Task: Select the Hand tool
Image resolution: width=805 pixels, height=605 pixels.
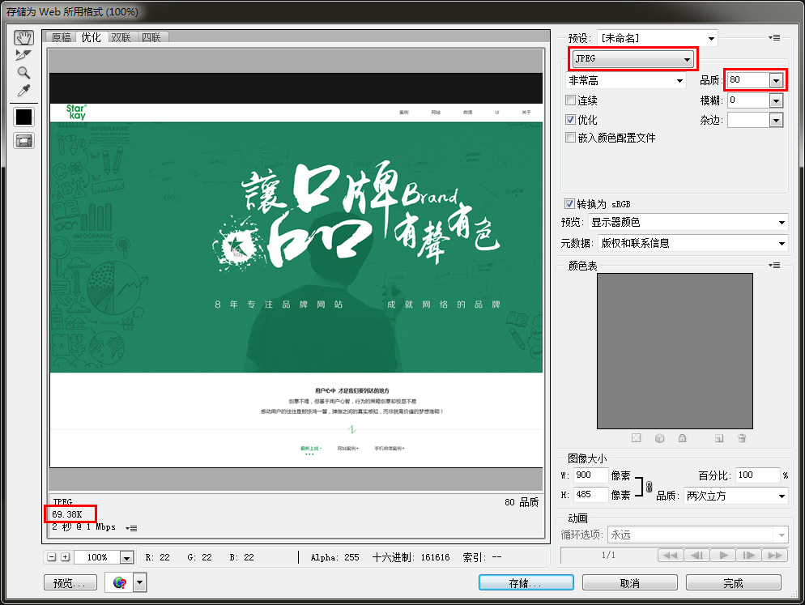Action: point(23,38)
